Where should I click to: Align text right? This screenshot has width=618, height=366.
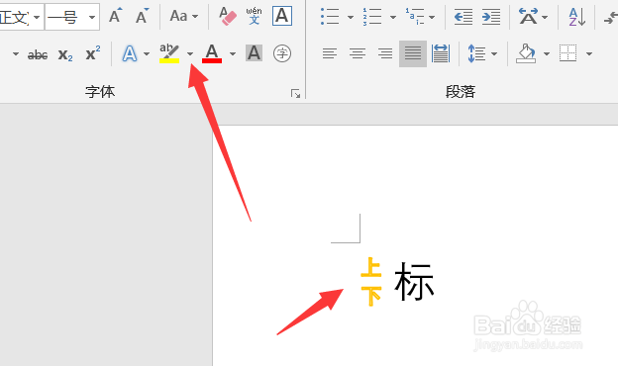[x=385, y=53]
